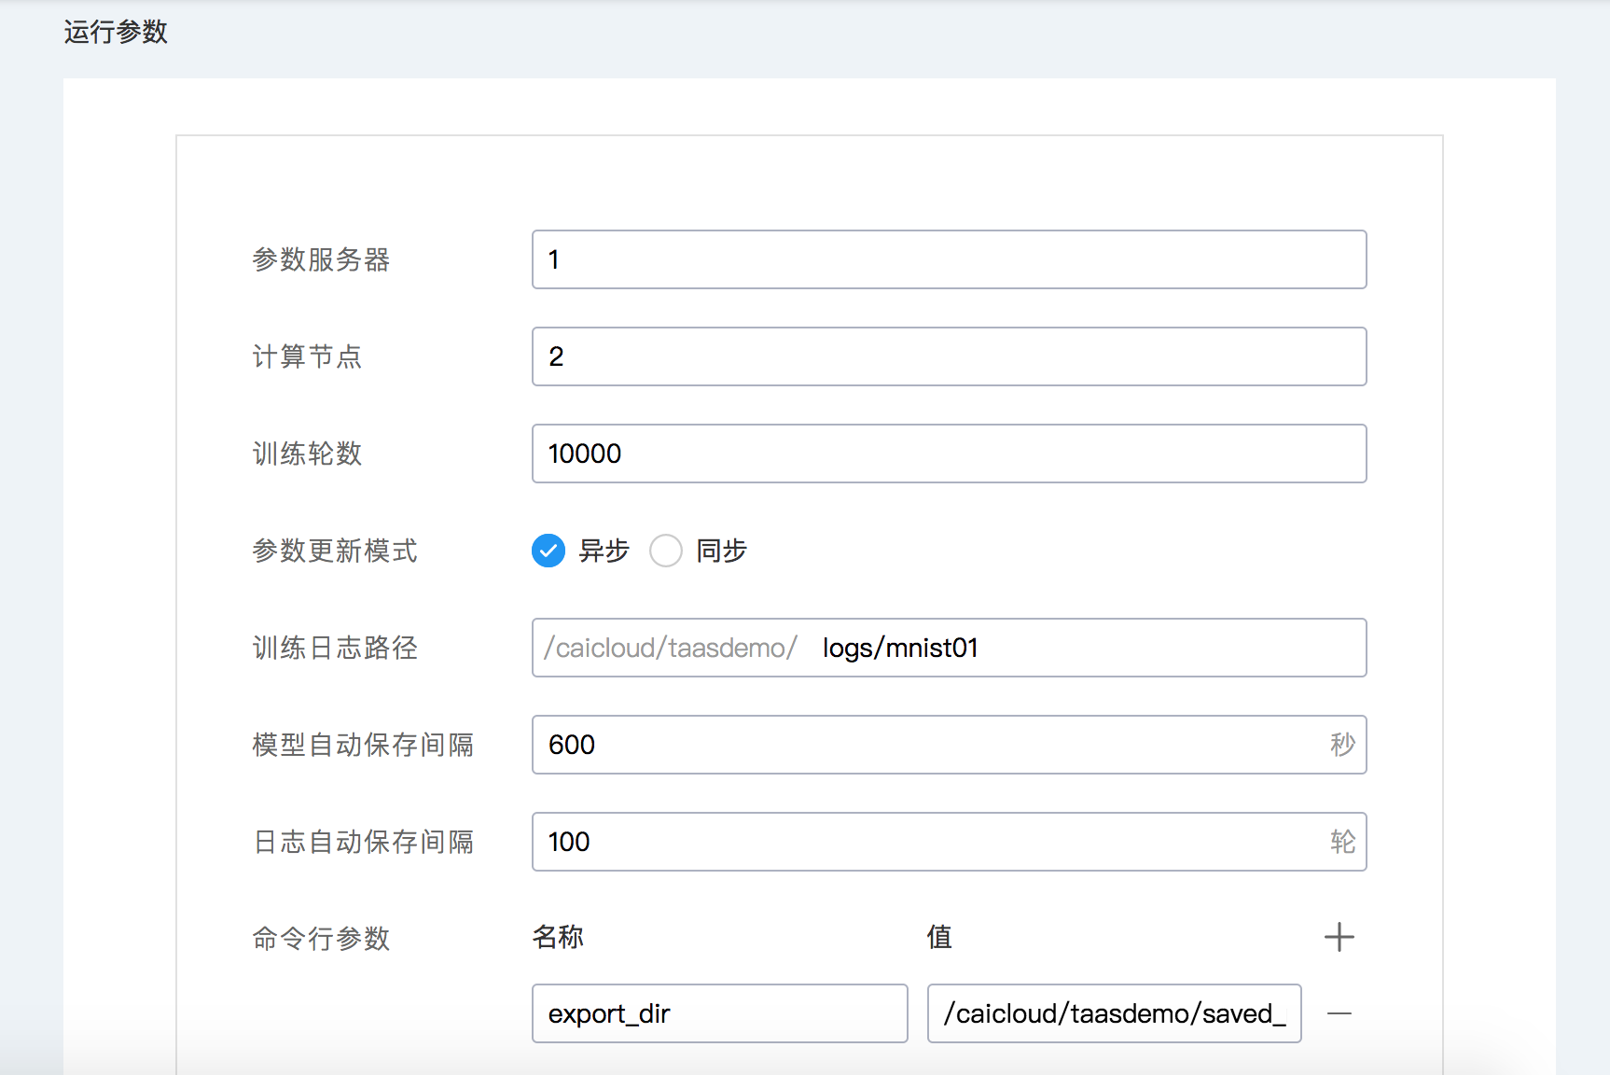The image size is (1610, 1075).
Task: Click the 名称 column header
Action: (558, 937)
